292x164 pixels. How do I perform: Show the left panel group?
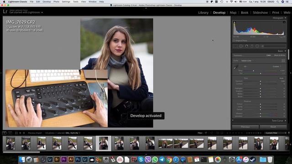click(1, 73)
